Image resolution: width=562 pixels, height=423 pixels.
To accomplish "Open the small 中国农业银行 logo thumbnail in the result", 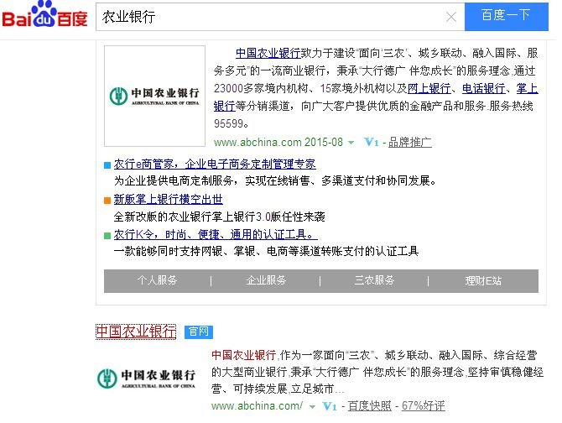I will (x=146, y=379).
